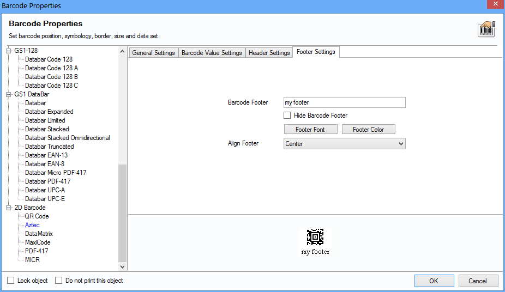The width and height of the screenshot is (505, 292).
Task: Switch to General Settings tab
Action: pyautogui.click(x=153, y=53)
